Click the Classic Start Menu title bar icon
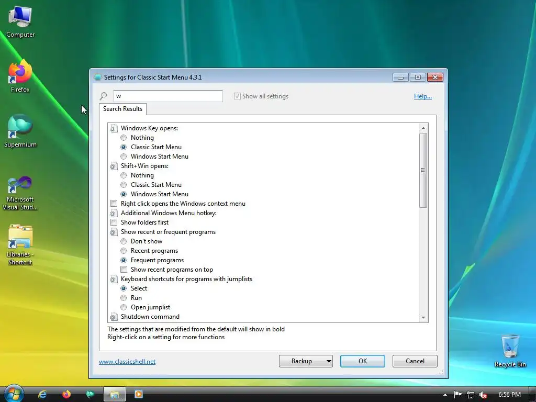 98,77
